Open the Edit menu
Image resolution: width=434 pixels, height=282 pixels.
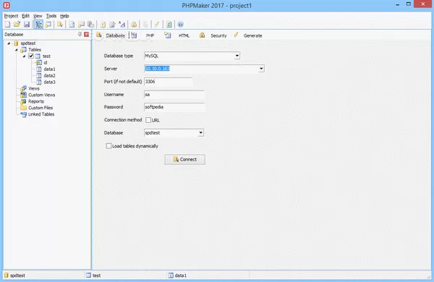tap(25, 16)
